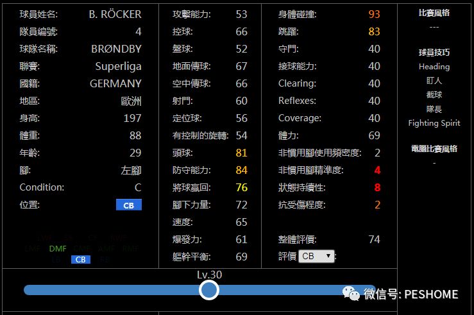This screenshot has height=315, width=474.
Task: Click the team name BRØNDBY
Action: click(x=116, y=49)
